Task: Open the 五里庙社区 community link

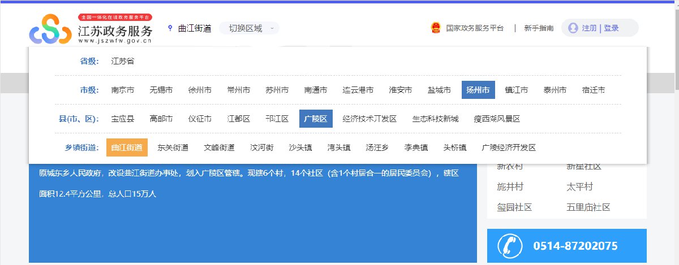Action: point(588,207)
